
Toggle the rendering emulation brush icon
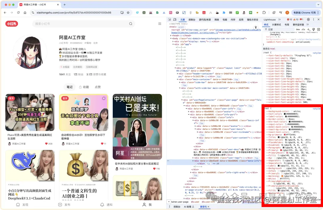pos(313,30)
